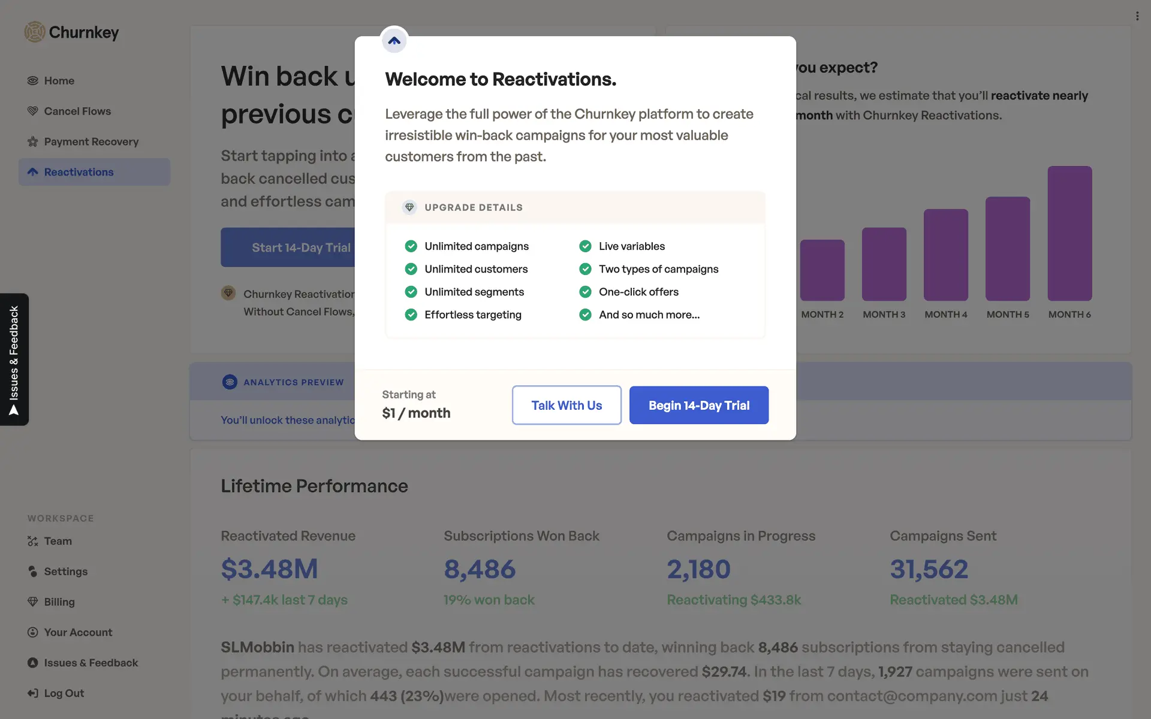The height and width of the screenshot is (719, 1151).
Task: Click the Analytics Preview icon
Action: [x=230, y=382]
